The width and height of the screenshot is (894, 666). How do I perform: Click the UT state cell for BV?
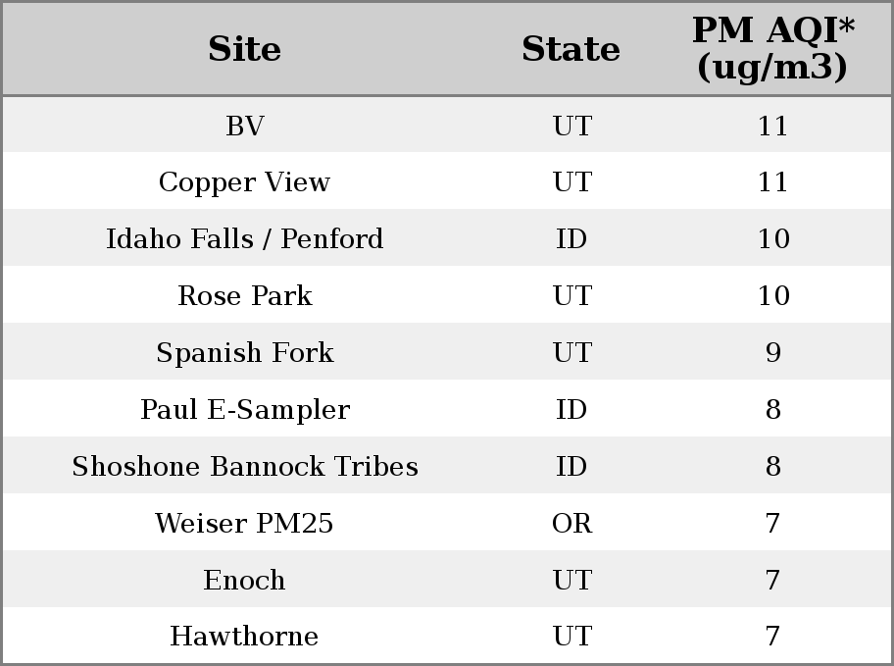[x=571, y=126]
